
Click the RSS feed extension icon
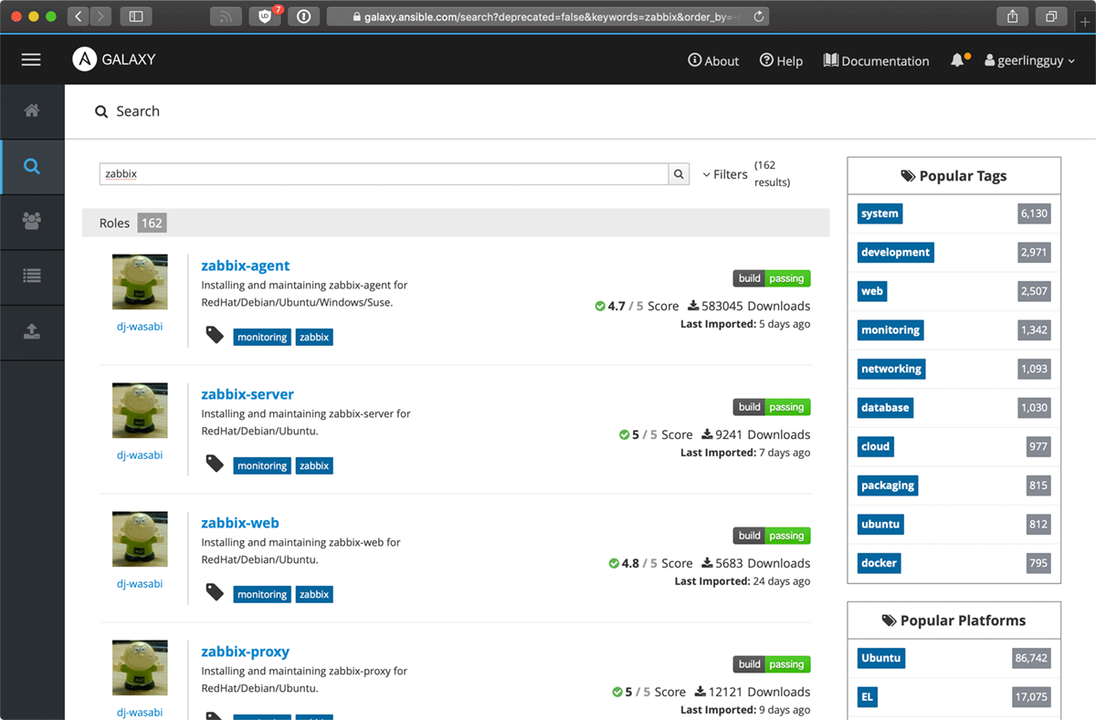pos(226,16)
